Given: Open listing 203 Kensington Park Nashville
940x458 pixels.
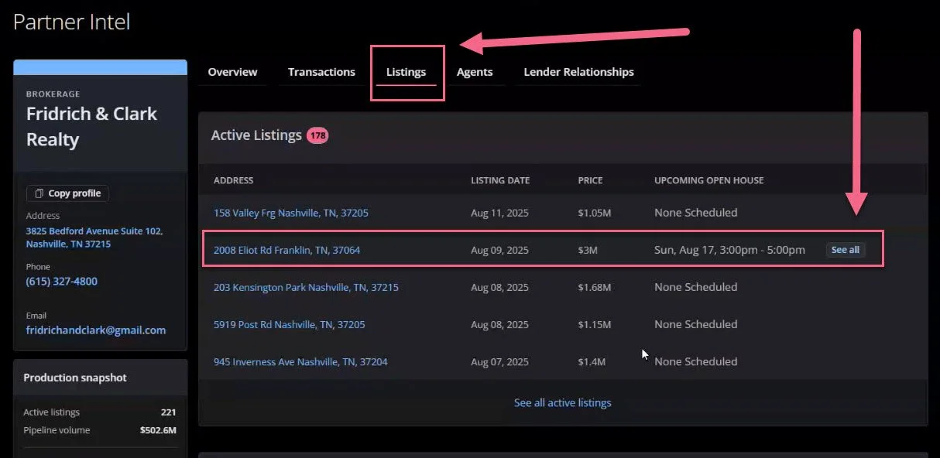Looking at the screenshot, I should [x=306, y=287].
